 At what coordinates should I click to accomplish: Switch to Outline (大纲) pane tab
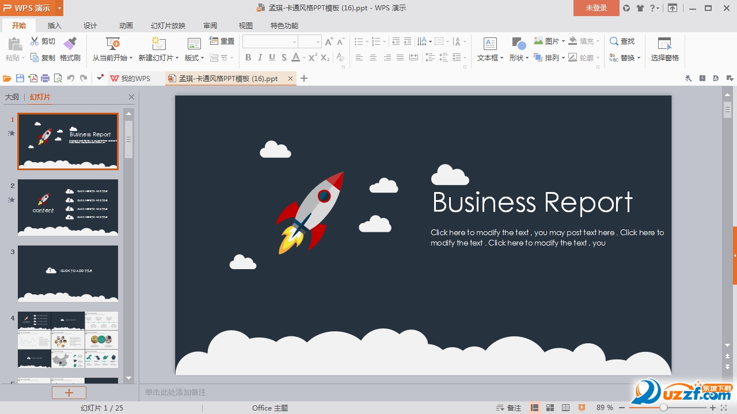click(12, 97)
